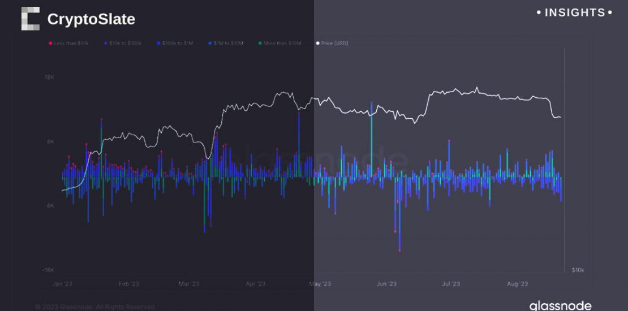Click the green dot beside 'More than $10M'

click(x=260, y=44)
